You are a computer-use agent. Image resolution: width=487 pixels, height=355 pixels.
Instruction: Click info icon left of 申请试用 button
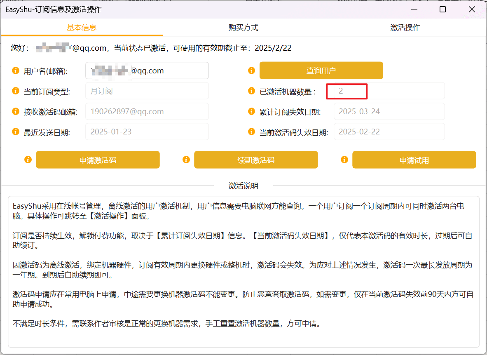(344, 160)
